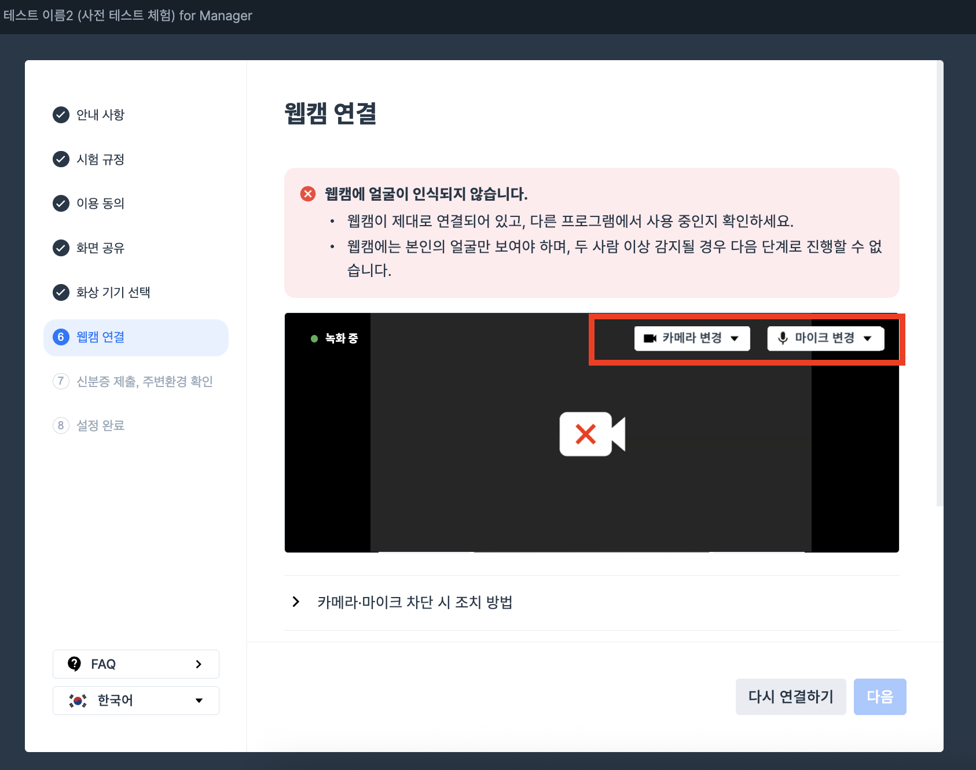Viewport: 976px width, 770px height.
Task: Click the FAQ question mark icon
Action: pos(74,664)
